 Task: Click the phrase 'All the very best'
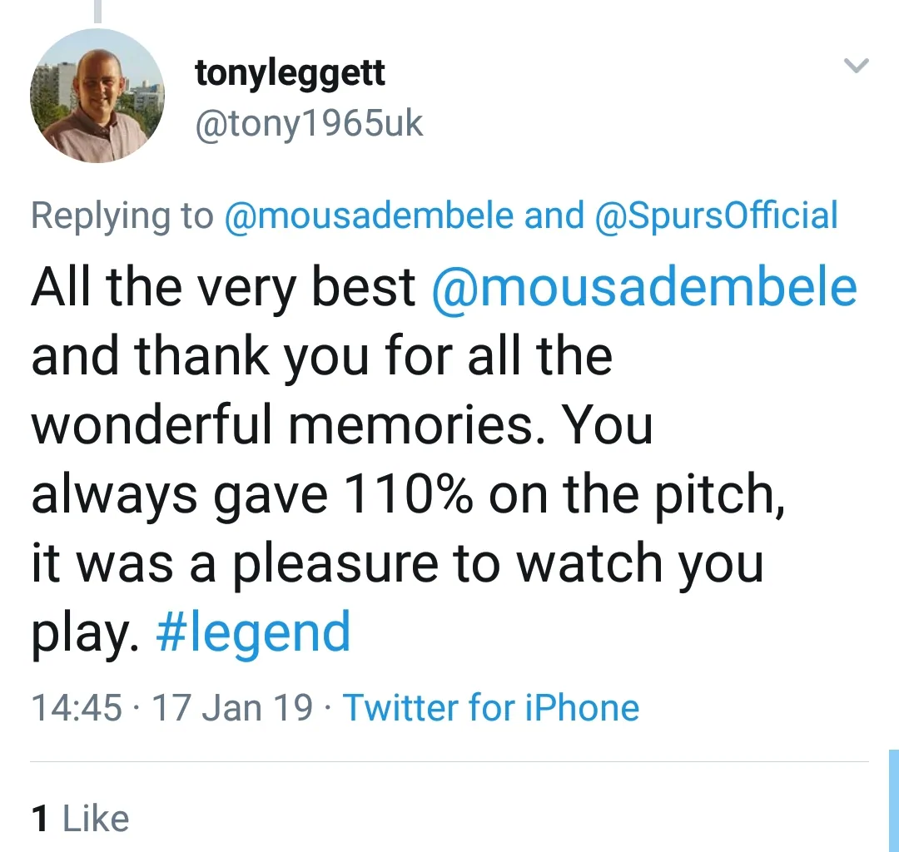point(223,287)
